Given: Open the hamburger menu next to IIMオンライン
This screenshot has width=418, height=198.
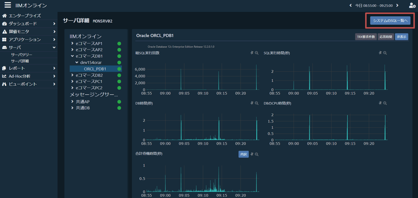Looking at the screenshot, I should (8, 5).
